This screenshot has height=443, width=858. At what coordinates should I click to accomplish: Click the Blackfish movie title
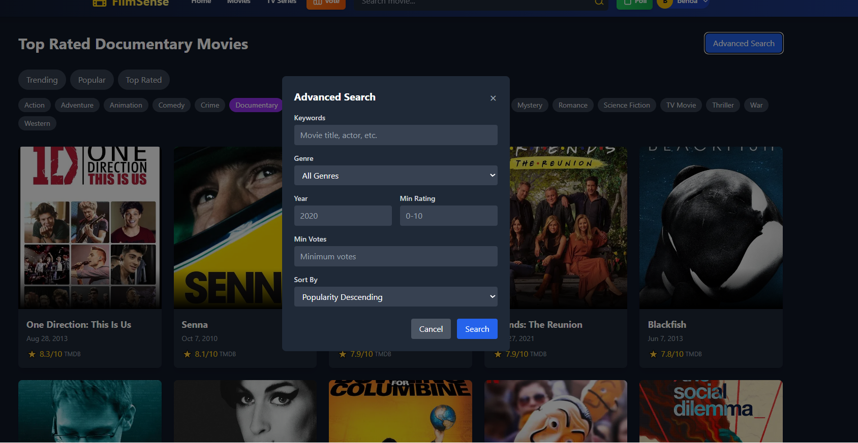pos(667,325)
